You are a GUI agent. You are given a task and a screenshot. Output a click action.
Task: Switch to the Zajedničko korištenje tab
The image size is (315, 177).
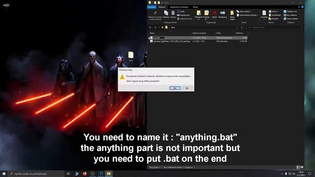[179, 7]
